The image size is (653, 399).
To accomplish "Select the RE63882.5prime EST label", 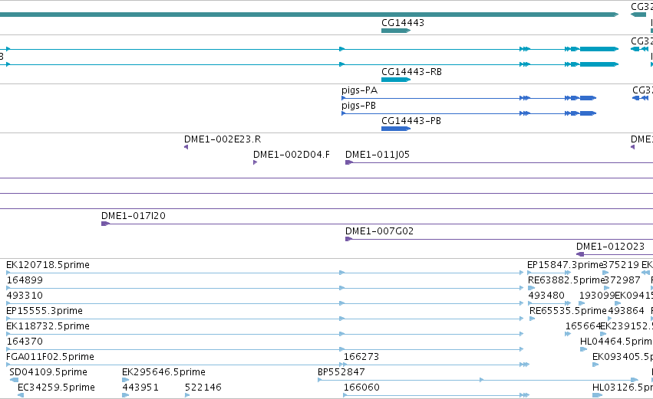I will click(x=566, y=280).
